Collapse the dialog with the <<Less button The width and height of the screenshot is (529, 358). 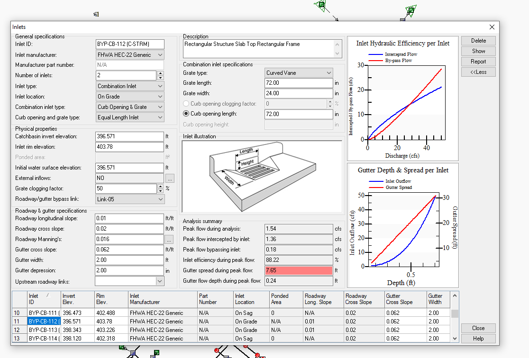478,72
